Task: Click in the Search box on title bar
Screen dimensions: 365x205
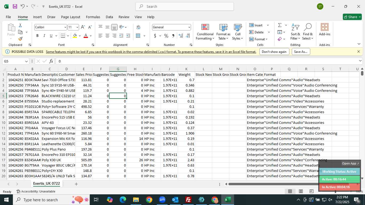Action: click(185, 6)
